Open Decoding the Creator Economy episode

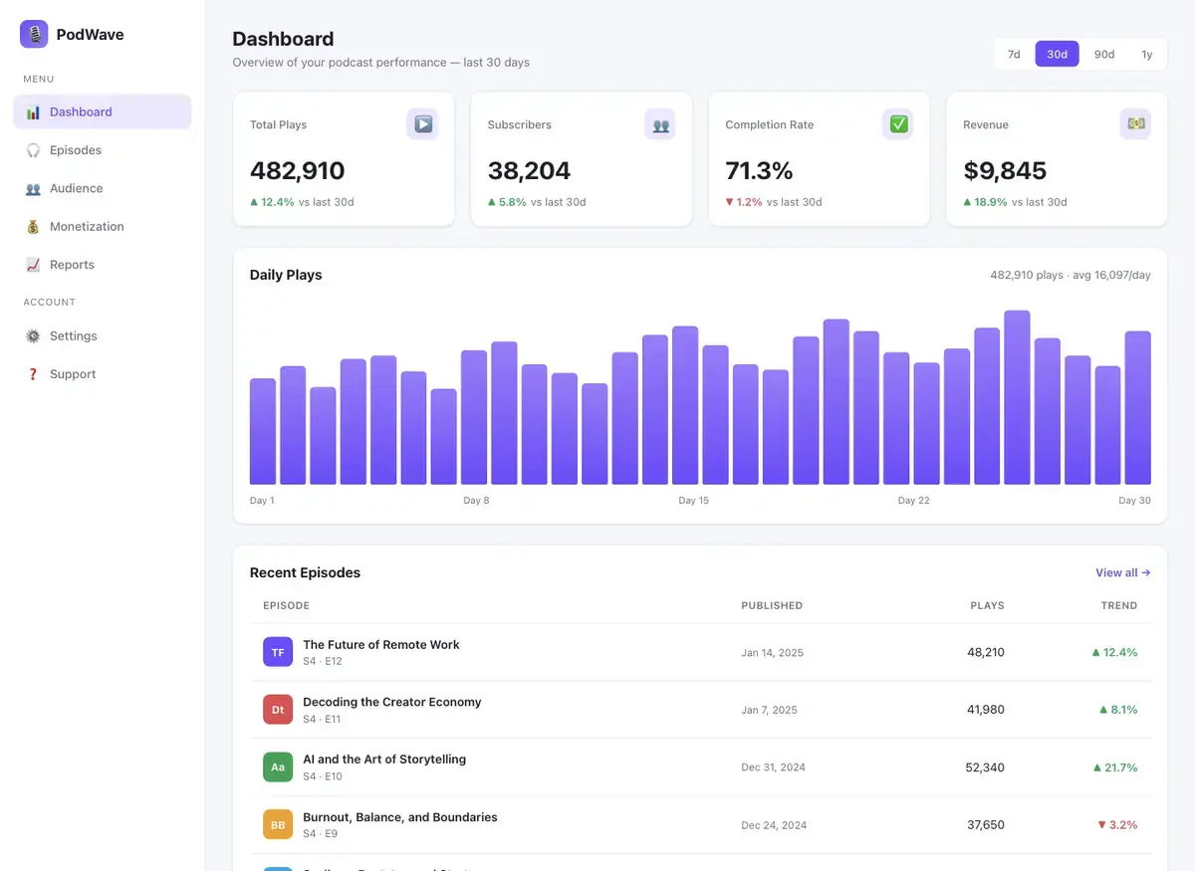(392, 702)
